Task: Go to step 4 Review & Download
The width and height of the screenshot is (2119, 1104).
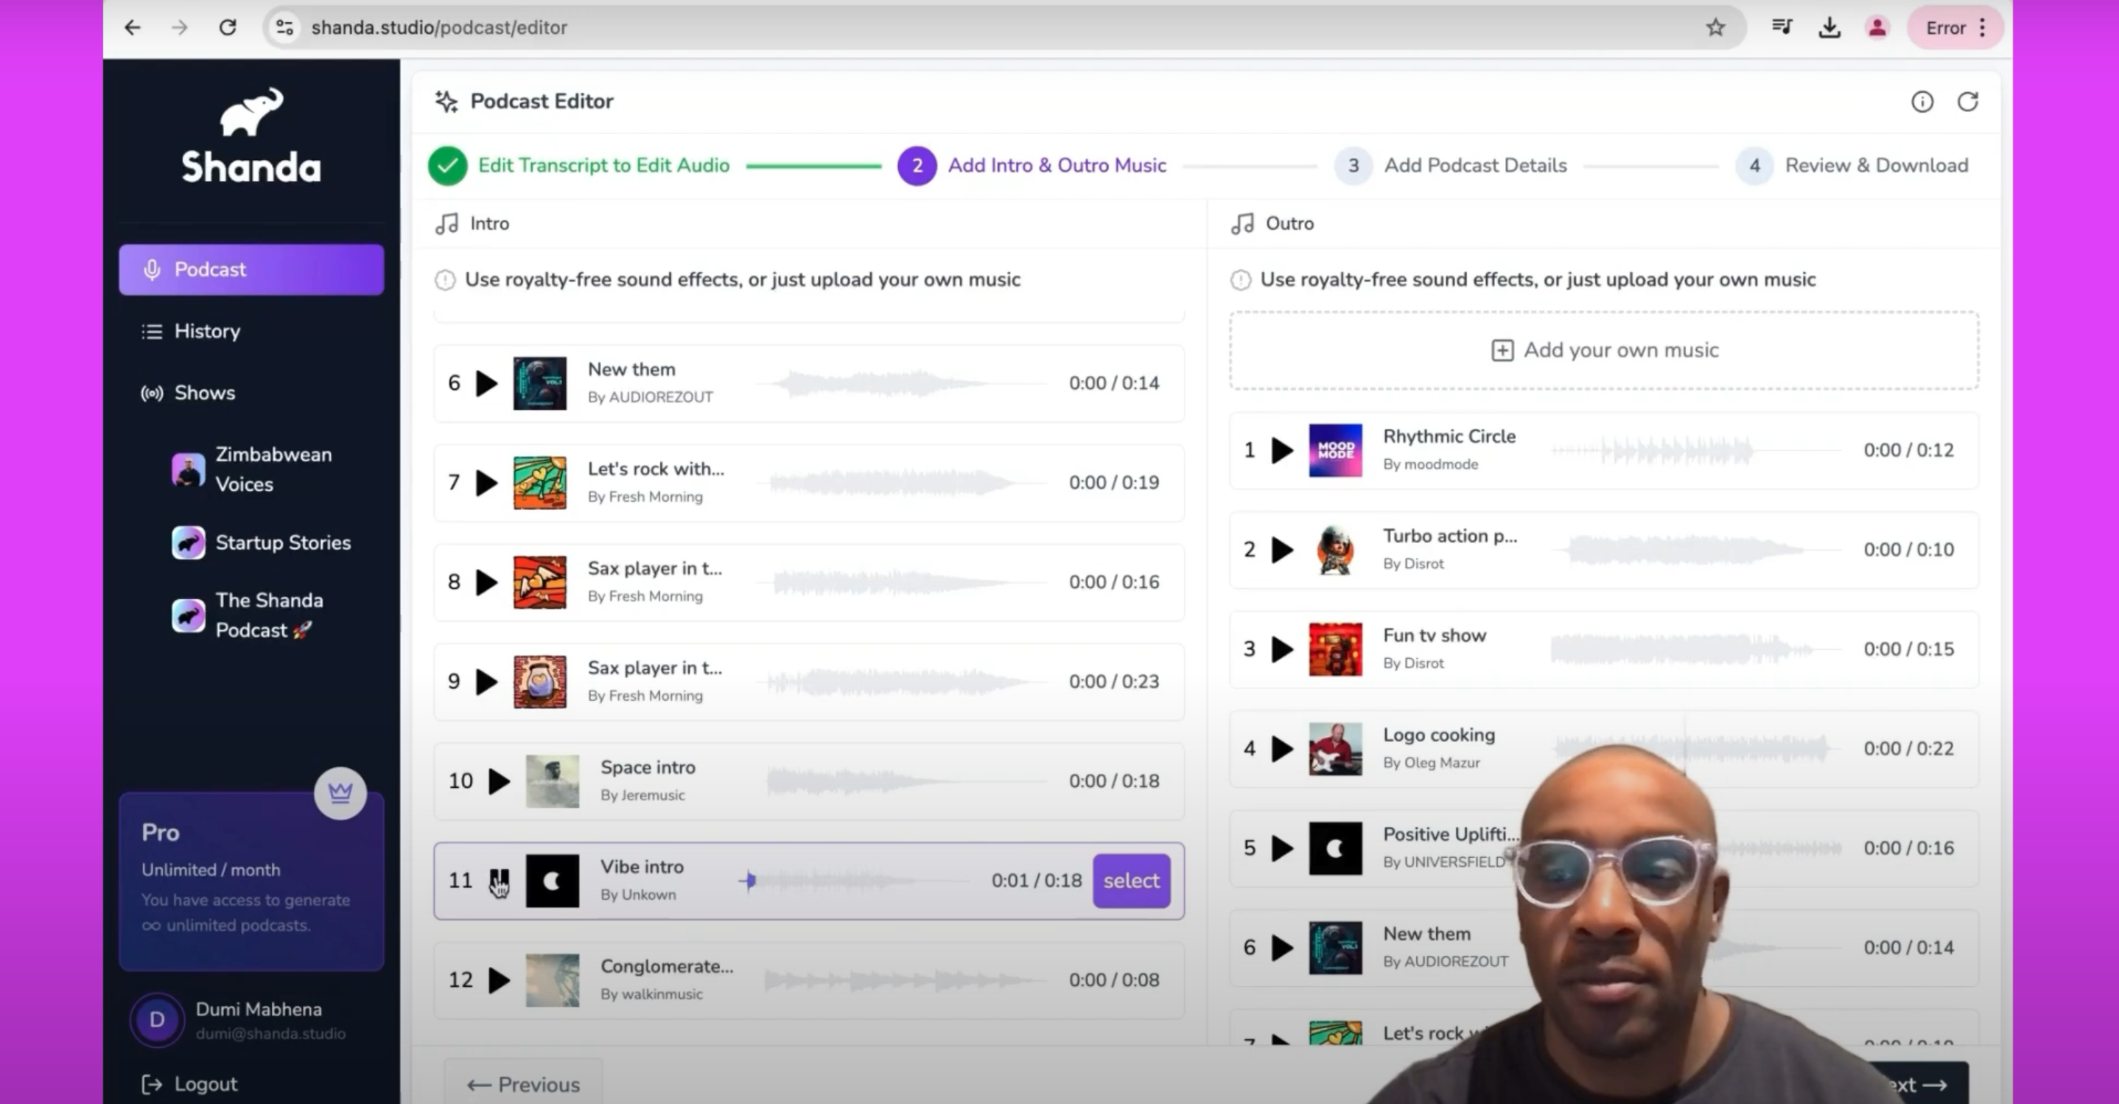Action: click(1852, 165)
